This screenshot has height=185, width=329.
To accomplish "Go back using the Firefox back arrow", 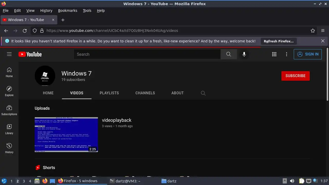I will pyautogui.click(x=6, y=31).
